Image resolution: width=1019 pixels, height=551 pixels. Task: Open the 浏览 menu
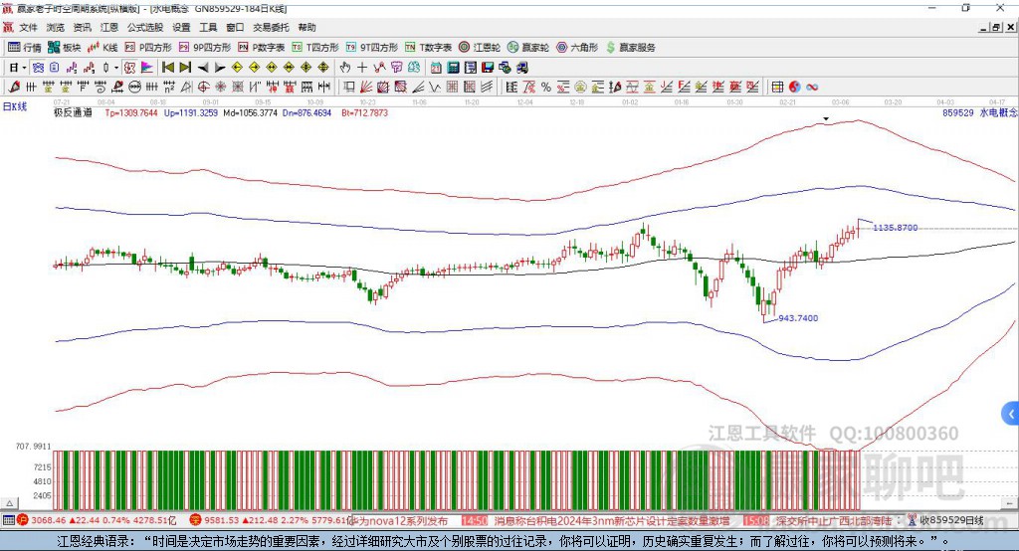point(56,27)
